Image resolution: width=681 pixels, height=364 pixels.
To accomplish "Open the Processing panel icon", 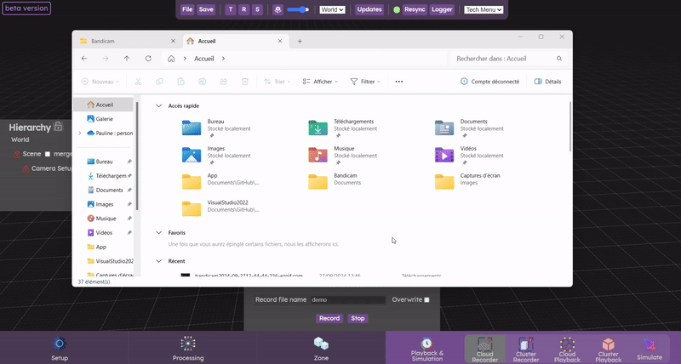I will pos(188,344).
